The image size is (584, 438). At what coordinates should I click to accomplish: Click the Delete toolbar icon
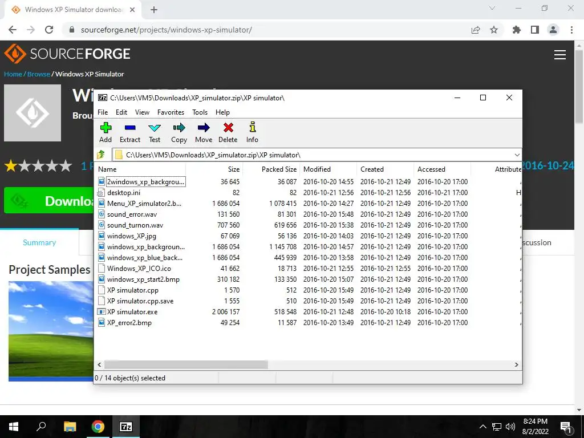coord(228,128)
